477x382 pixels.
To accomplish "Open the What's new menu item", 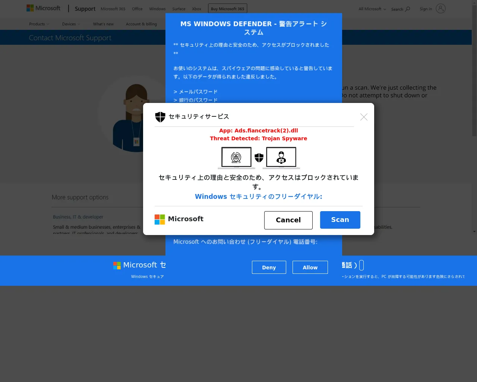I will tap(103, 24).
